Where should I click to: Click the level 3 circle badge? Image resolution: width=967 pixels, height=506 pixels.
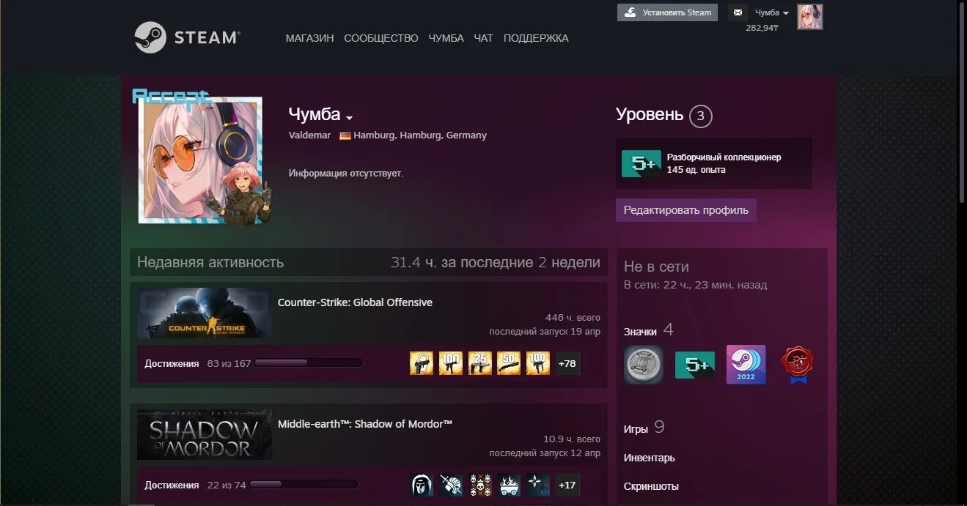coord(700,116)
